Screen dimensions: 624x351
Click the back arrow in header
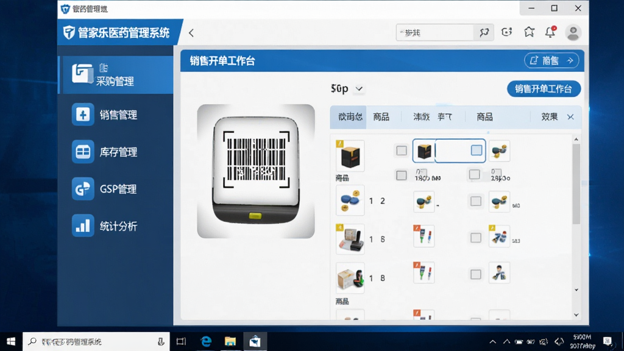pyautogui.click(x=191, y=33)
